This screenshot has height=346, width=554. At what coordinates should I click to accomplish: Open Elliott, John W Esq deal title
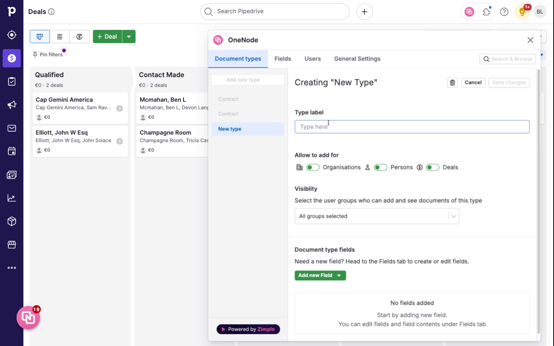click(x=62, y=132)
